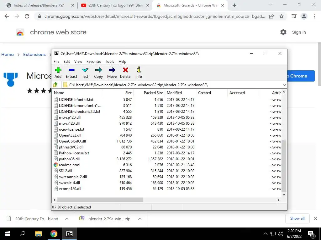Open Chrome media control icon
This screenshot has height=240, width=321.
pyautogui.click(x=294, y=16)
